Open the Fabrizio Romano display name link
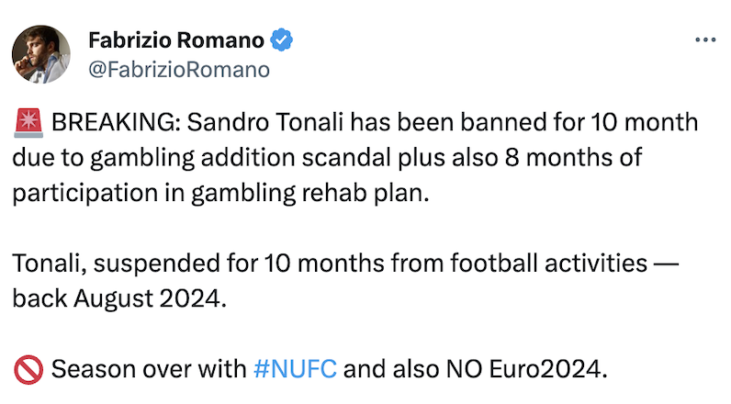 point(176,40)
